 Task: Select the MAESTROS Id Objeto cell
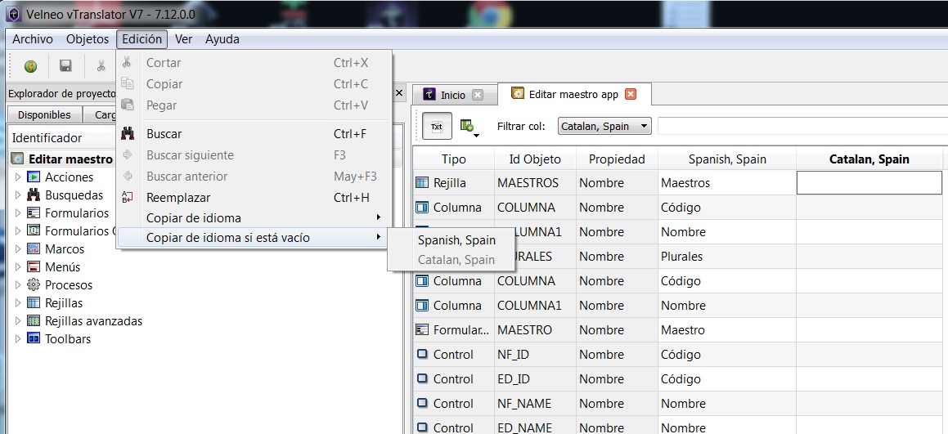[x=534, y=182]
